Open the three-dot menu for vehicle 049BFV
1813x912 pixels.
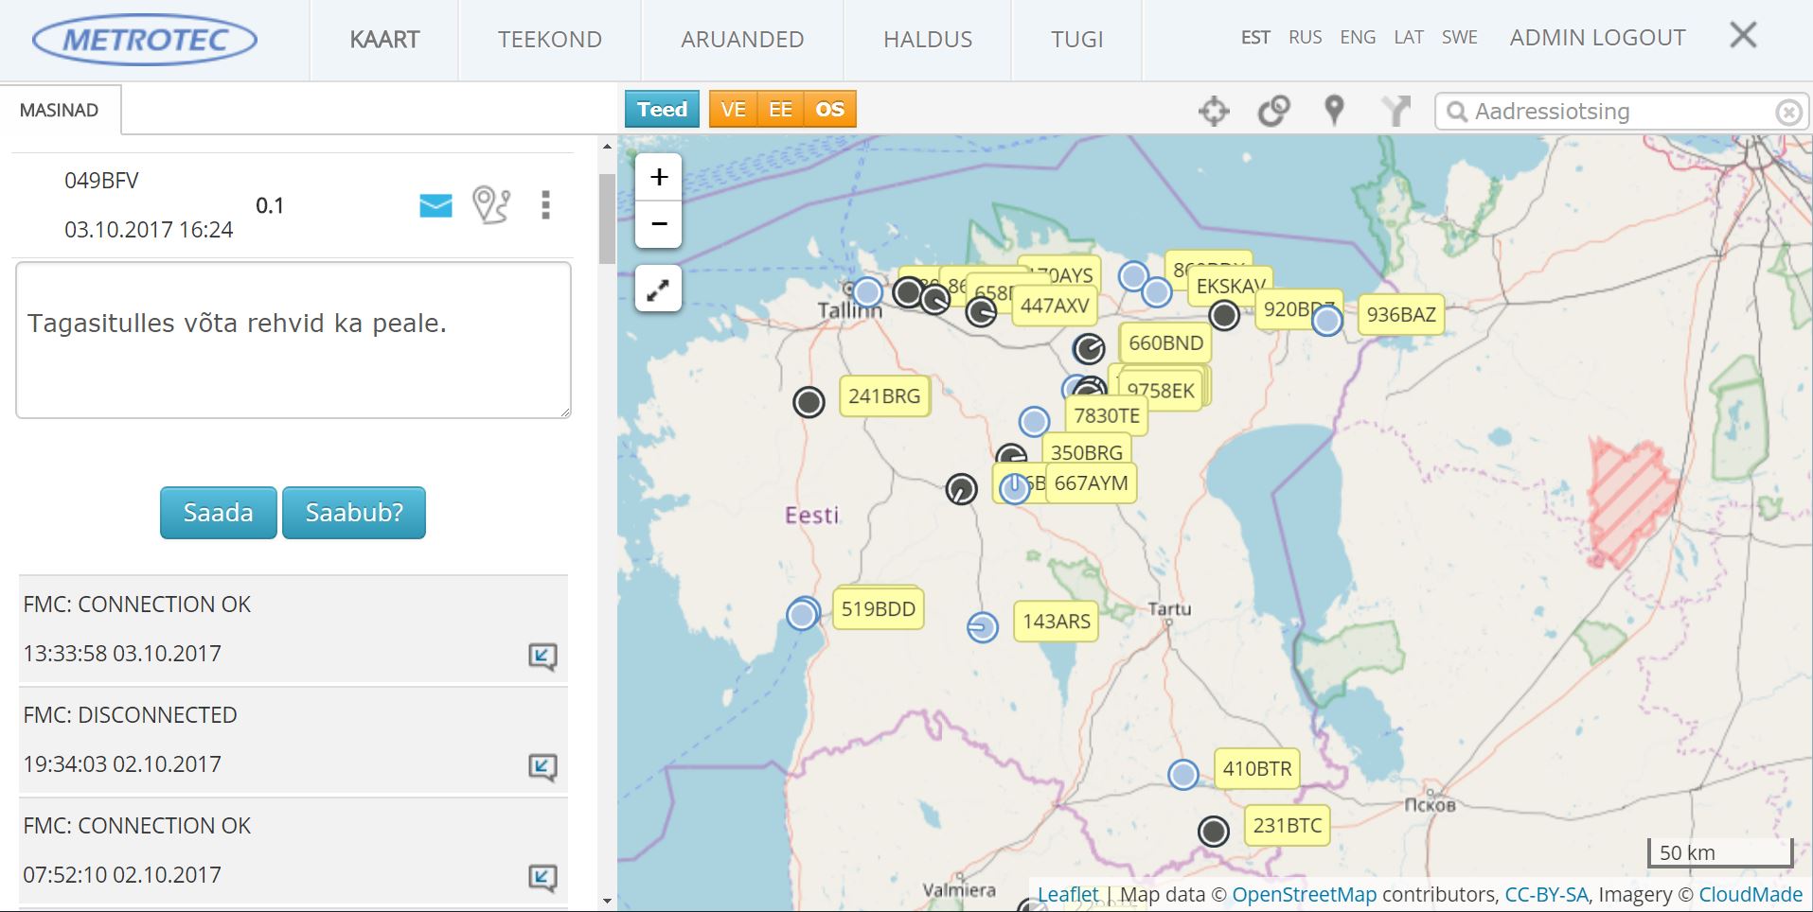pos(545,205)
